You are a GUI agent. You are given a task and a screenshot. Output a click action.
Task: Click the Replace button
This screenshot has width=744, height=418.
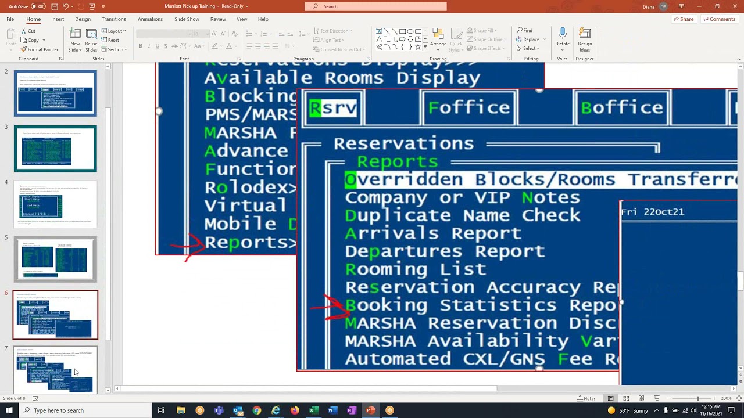pyautogui.click(x=528, y=39)
